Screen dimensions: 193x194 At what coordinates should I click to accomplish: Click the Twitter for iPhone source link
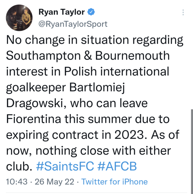[115, 182]
